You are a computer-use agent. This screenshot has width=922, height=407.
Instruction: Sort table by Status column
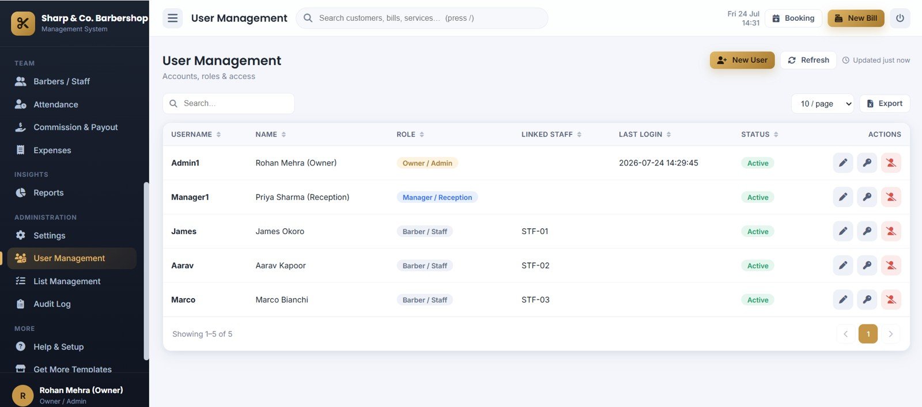tap(759, 134)
